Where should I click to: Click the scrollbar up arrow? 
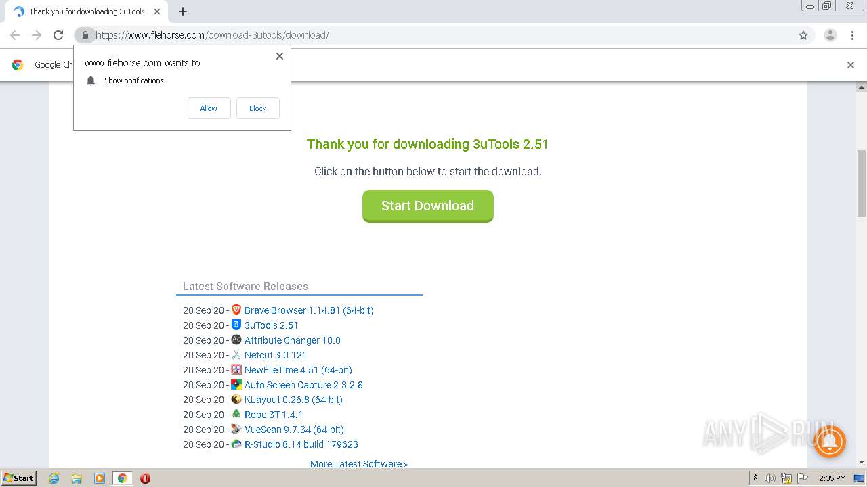click(x=862, y=87)
